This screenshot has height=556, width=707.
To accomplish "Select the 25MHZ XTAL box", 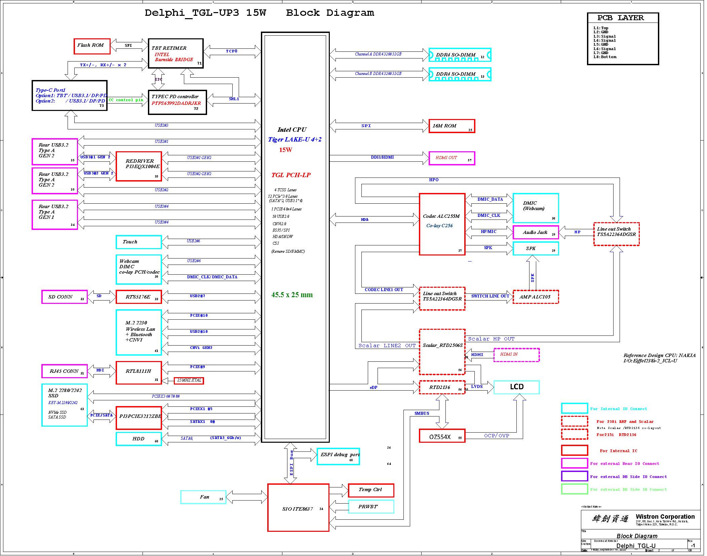I will [189, 381].
